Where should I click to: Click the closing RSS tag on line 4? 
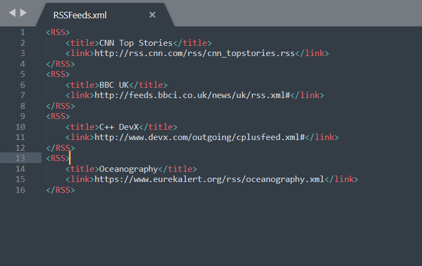(x=60, y=64)
